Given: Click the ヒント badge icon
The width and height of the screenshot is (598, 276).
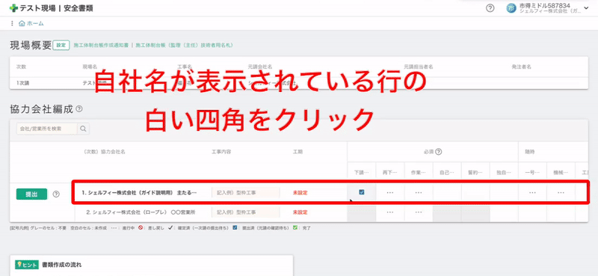Looking at the screenshot, I should 26,265.
